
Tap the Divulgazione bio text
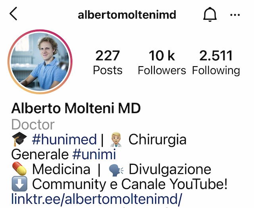(x=170, y=170)
